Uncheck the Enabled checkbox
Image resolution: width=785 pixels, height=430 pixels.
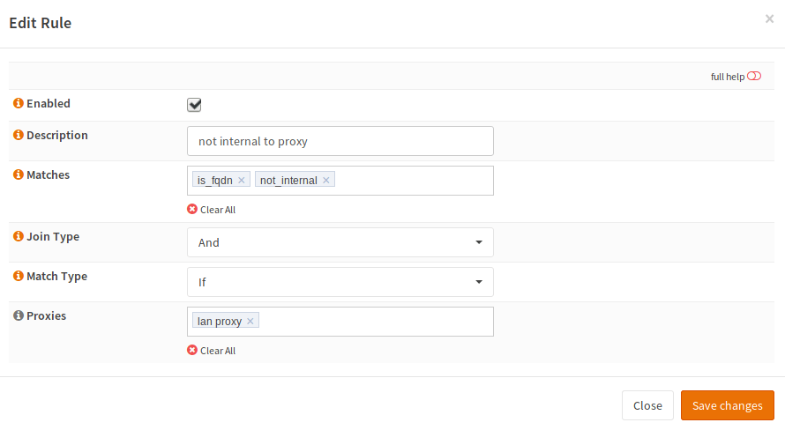coord(194,105)
